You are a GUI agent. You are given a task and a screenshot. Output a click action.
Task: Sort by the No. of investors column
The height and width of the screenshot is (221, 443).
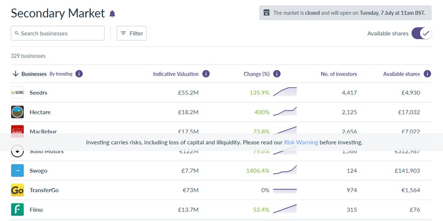click(x=338, y=73)
